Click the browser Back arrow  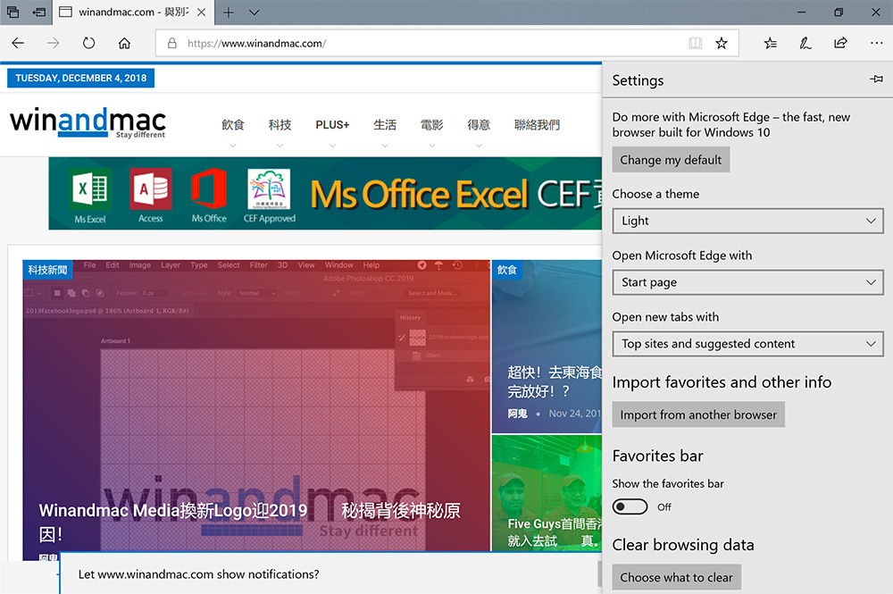coord(18,43)
